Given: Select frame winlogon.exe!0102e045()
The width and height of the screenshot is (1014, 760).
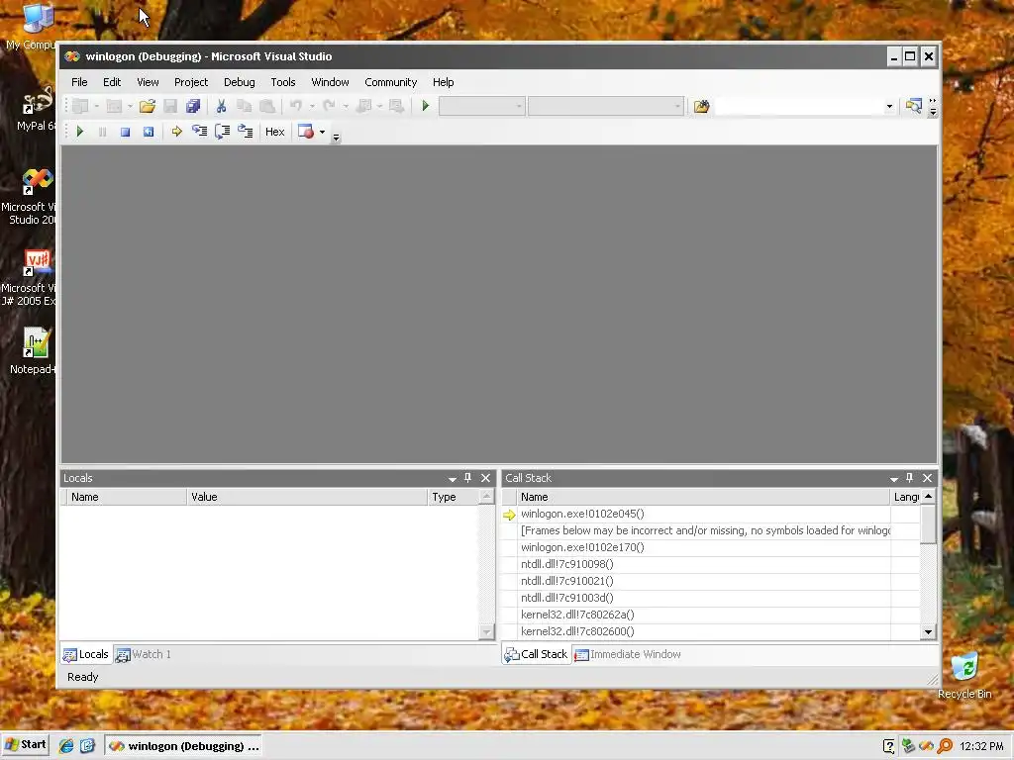Looking at the screenshot, I should click(x=582, y=514).
